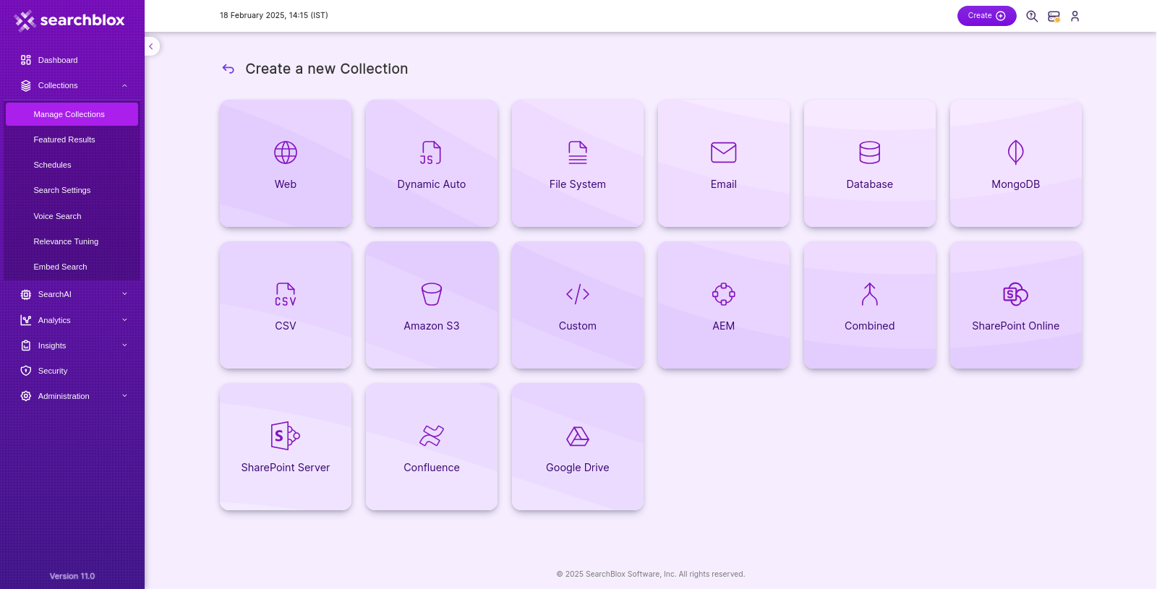Click the searchblox logo

69,20
